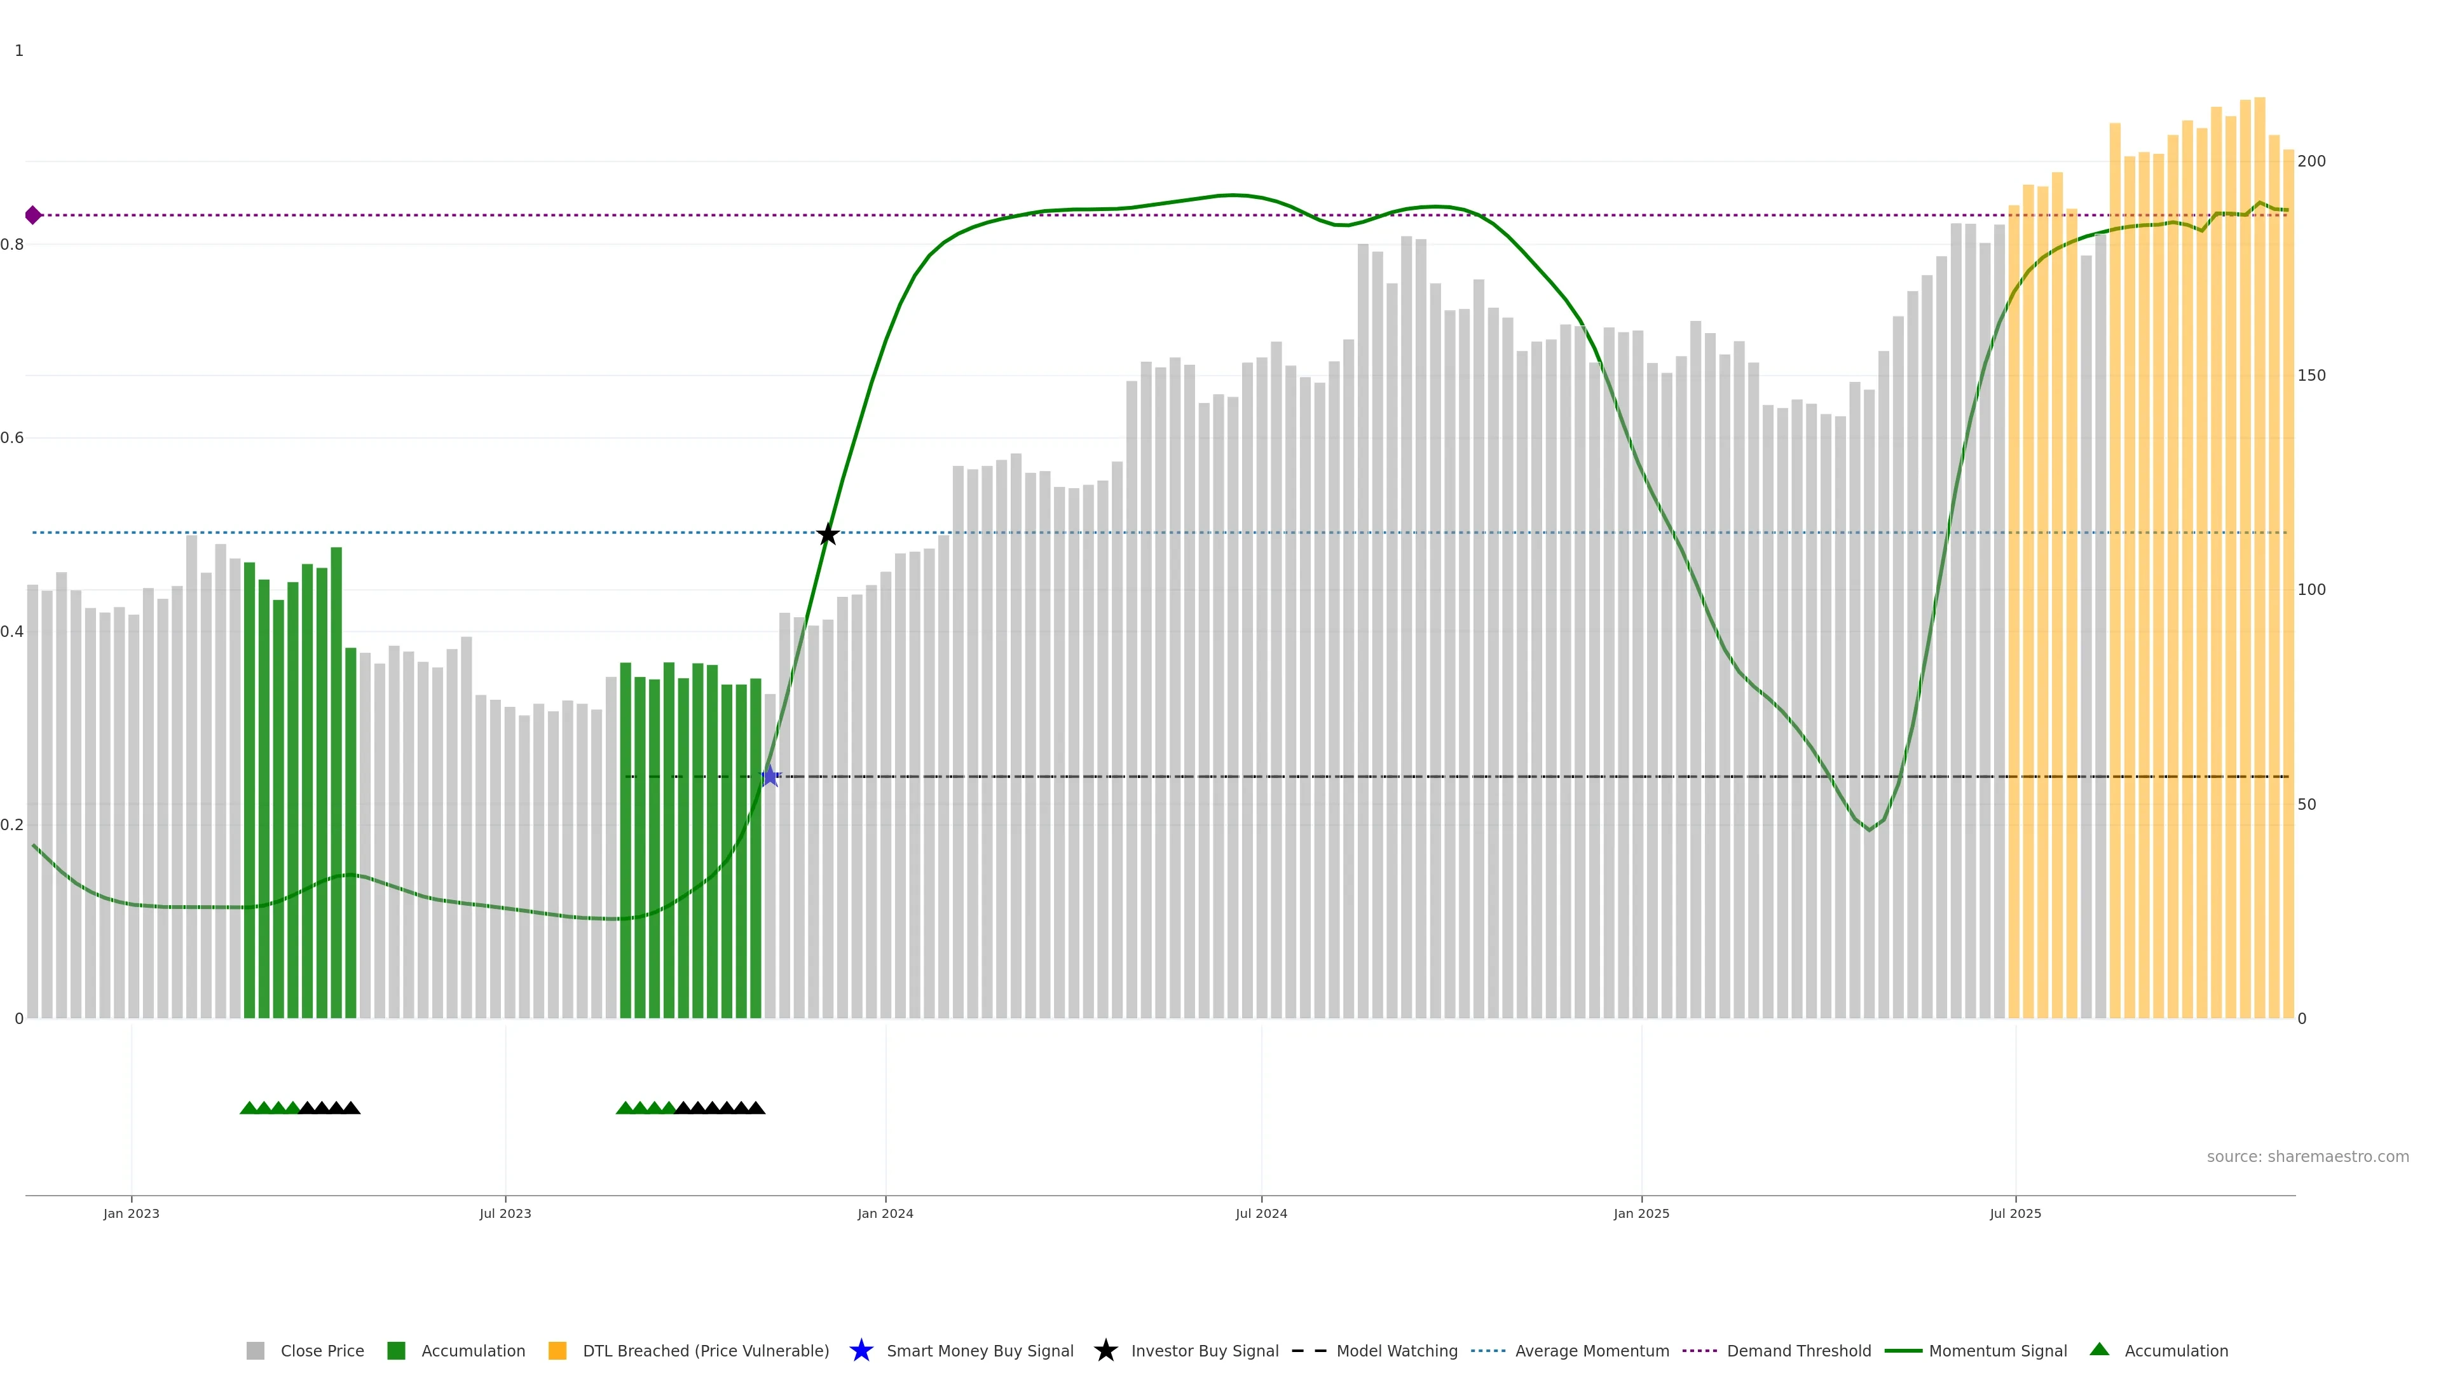Click the Jan 2024 x-axis label
Image resolution: width=2441 pixels, height=1373 pixels.
[x=885, y=1213]
